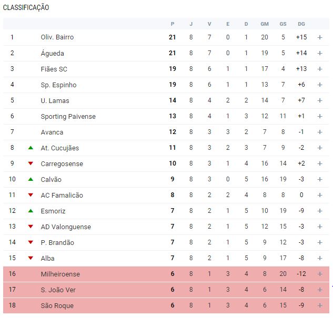
Task: Click green up arrow beside Calvão
Action: coord(31,179)
